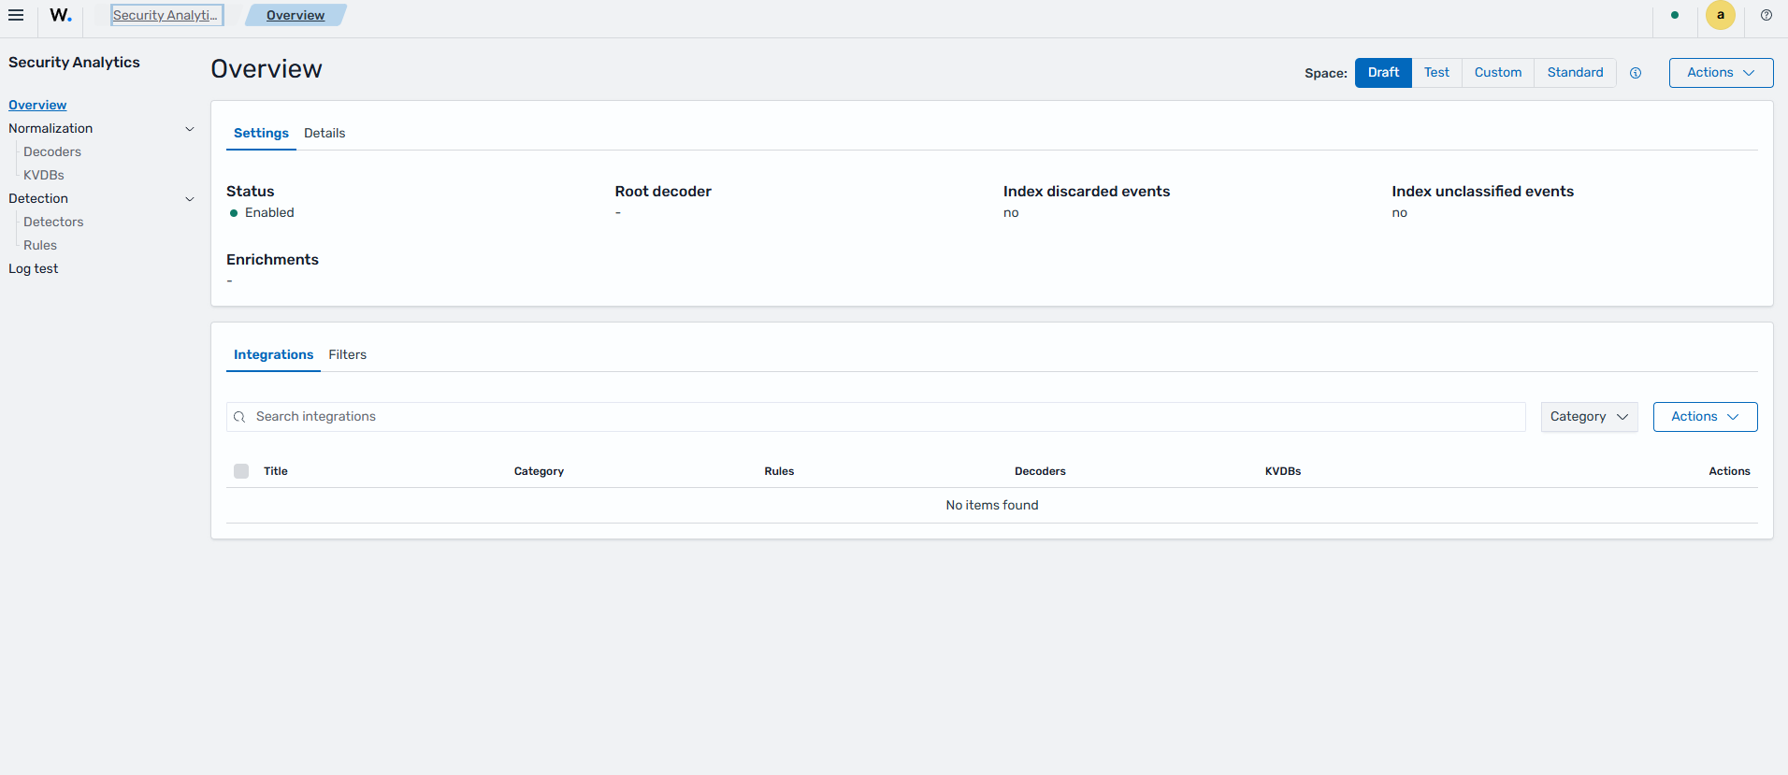Click the green status indicator dot
The width and height of the screenshot is (1788, 775).
coord(1675,15)
